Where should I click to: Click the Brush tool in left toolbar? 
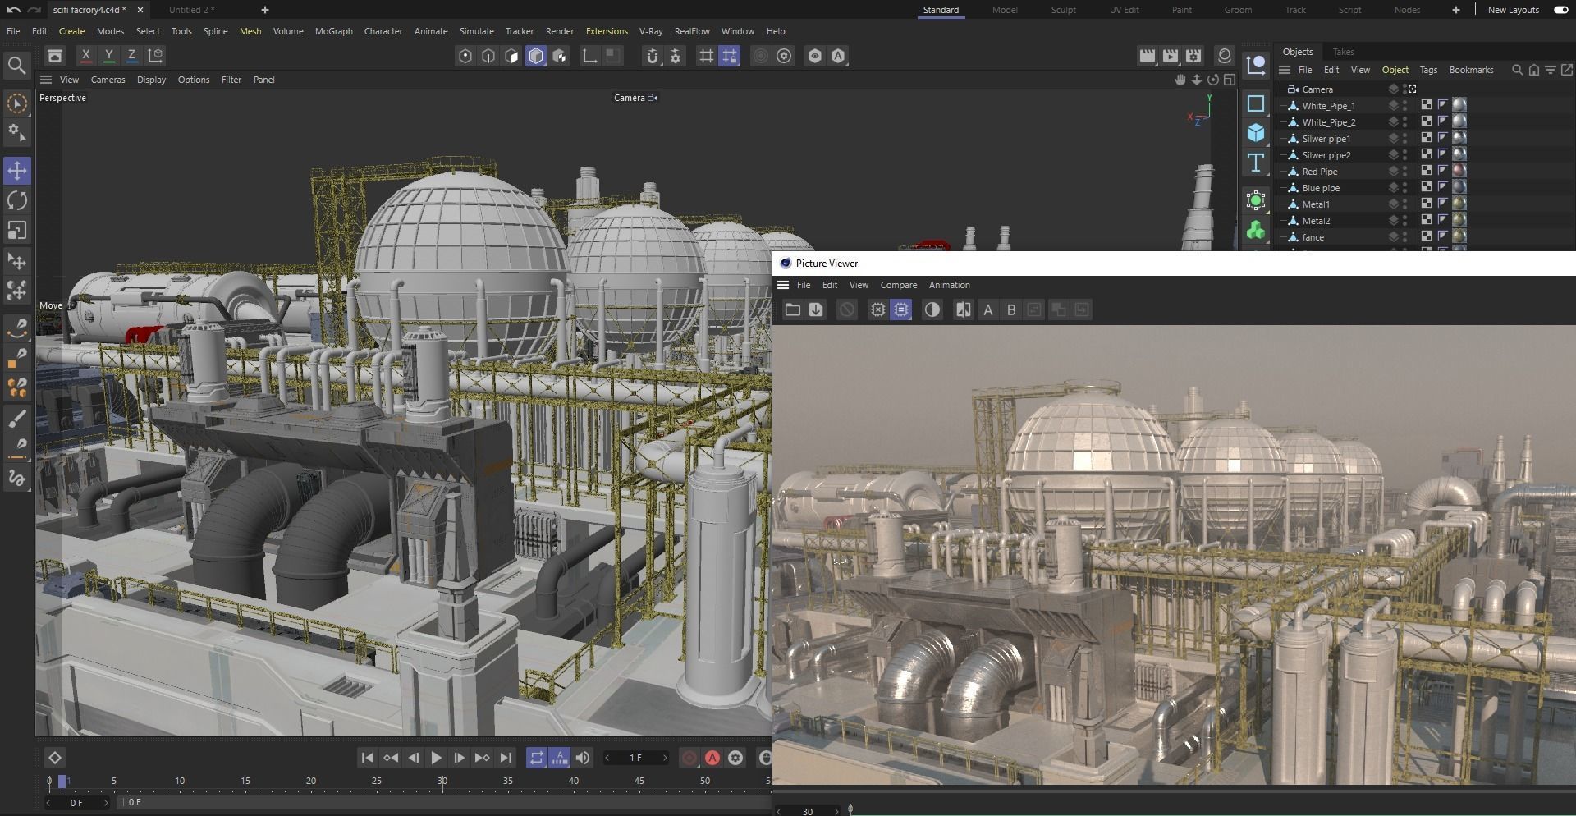pyautogui.click(x=17, y=419)
